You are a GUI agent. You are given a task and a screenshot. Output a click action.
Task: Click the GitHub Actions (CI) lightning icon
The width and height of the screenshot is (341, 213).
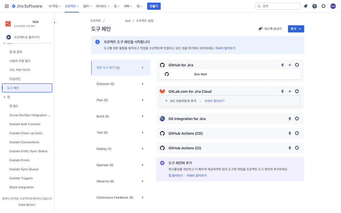[290, 148]
